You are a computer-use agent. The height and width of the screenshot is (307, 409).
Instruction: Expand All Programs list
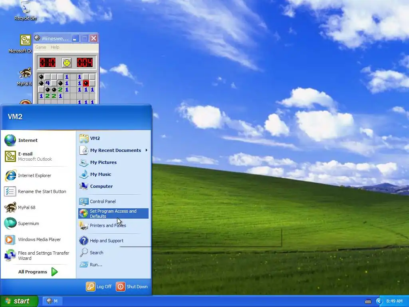(x=38, y=272)
